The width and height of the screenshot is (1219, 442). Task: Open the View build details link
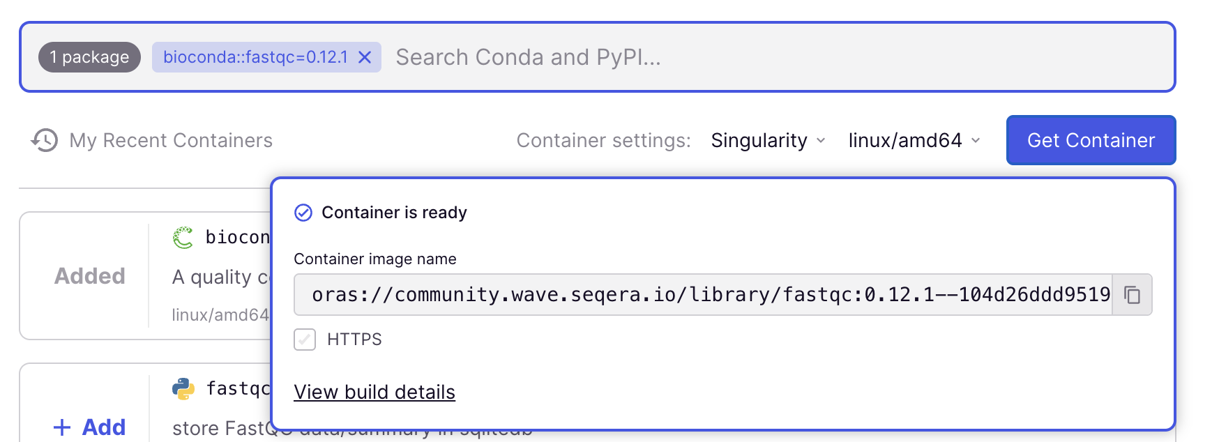(374, 393)
